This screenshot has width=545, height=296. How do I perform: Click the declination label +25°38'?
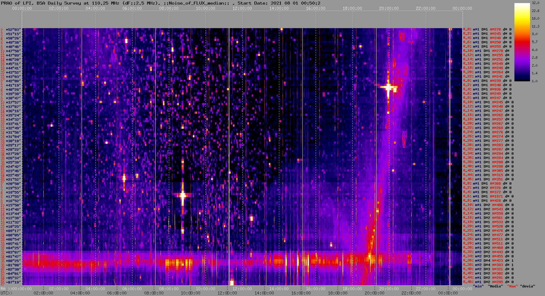[13, 162]
